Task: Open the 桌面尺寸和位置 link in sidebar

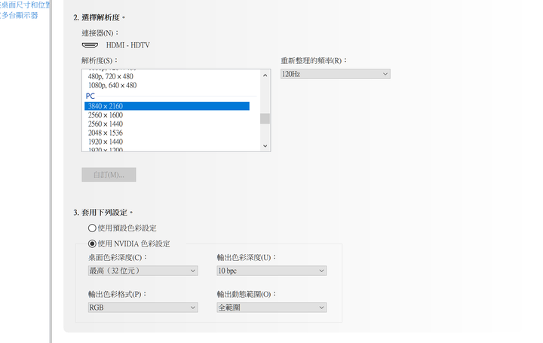Action: (x=26, y=5)
